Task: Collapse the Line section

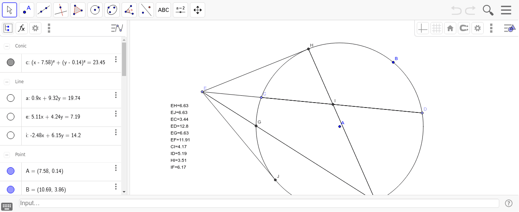Action: [x=7, y=82]
